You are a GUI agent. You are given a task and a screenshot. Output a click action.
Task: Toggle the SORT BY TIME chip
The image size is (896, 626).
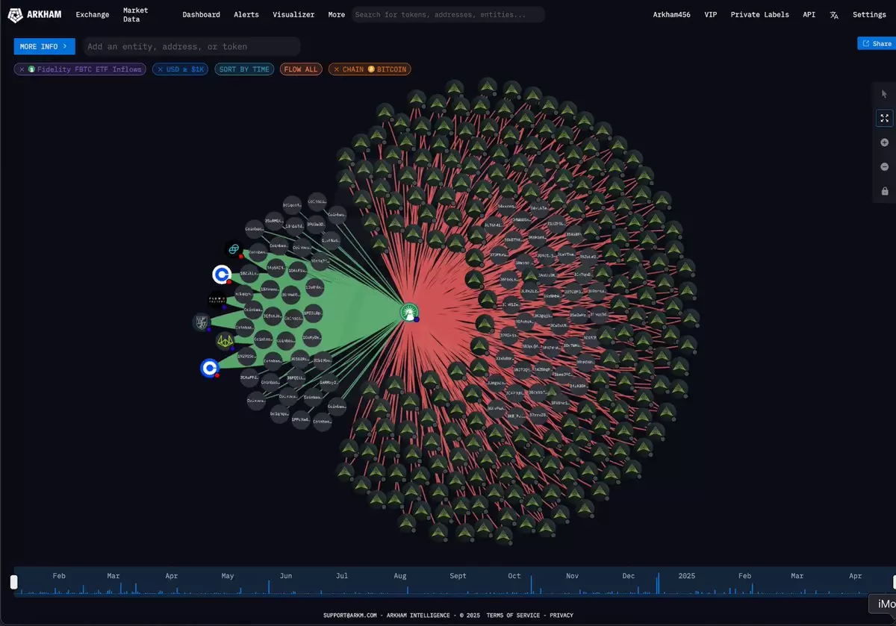[244, 69]
